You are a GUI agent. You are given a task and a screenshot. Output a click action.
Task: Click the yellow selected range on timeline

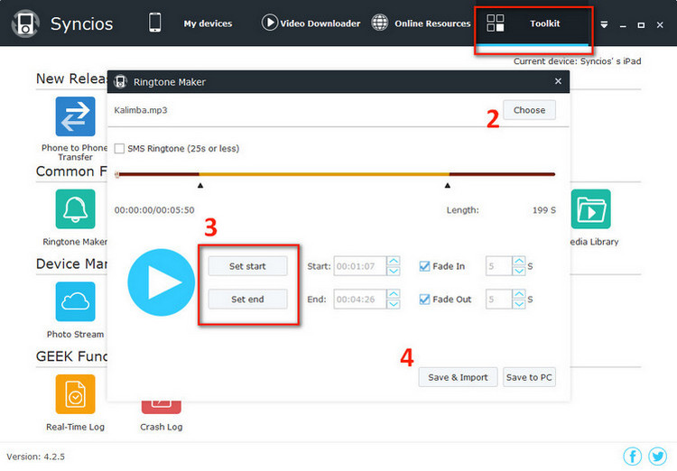click(x=324, y=174)
